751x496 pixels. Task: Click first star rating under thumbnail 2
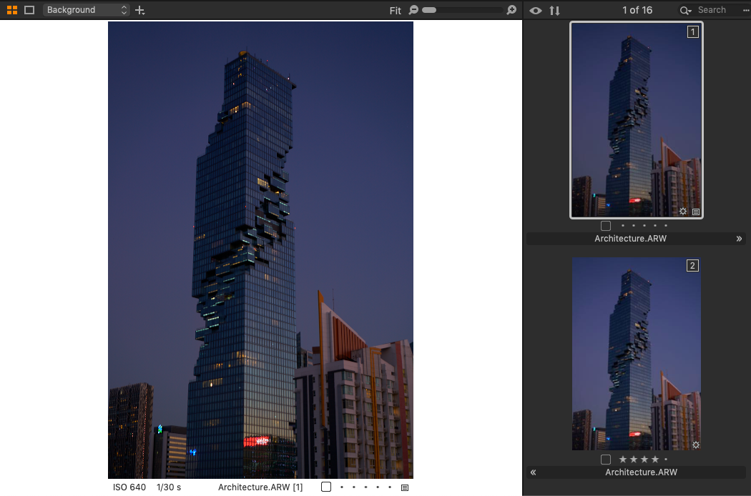point(623,459)
